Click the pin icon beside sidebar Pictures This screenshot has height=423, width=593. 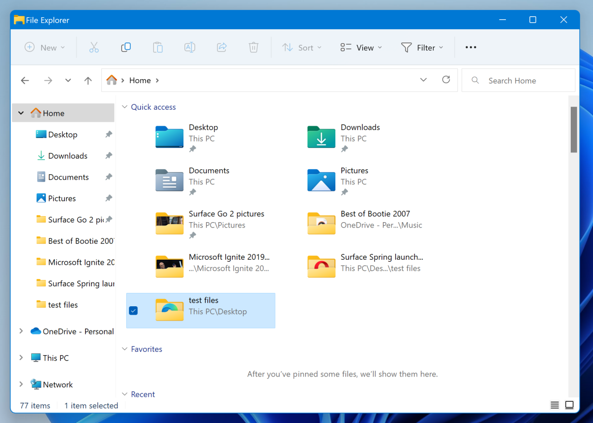tap(109, 198)
